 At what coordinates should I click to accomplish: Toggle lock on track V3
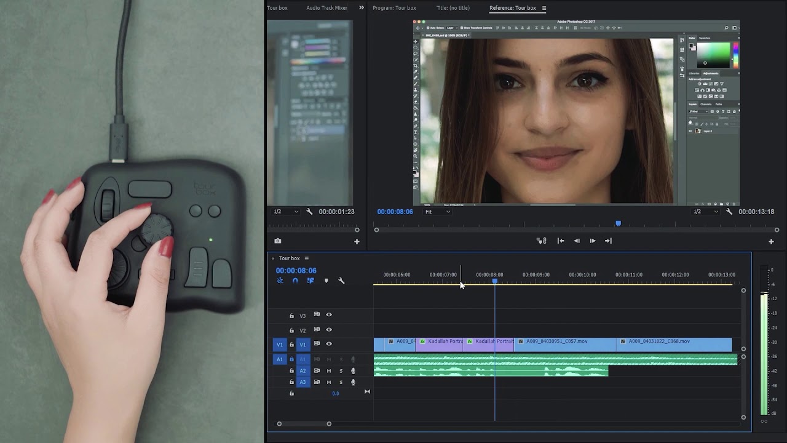291,316
